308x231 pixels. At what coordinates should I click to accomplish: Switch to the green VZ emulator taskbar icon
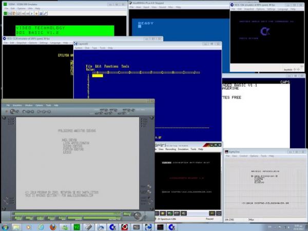pos(76,226)
